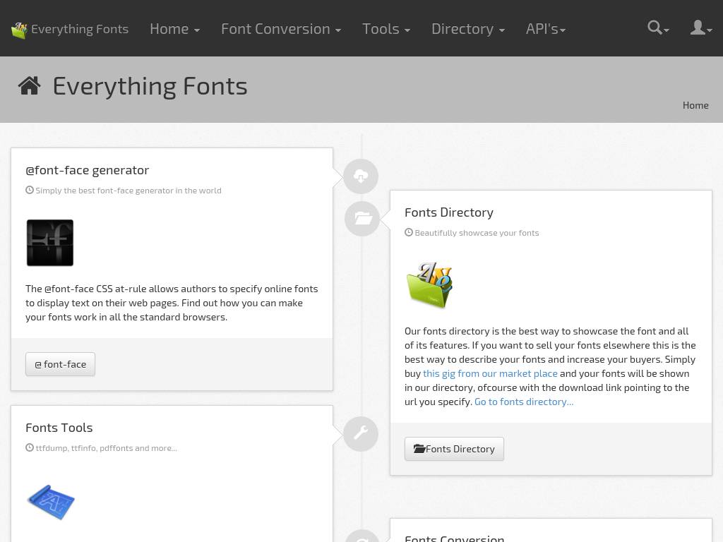Expand the Home dropdown menu

pyautogui.click(x=174, y=29)
